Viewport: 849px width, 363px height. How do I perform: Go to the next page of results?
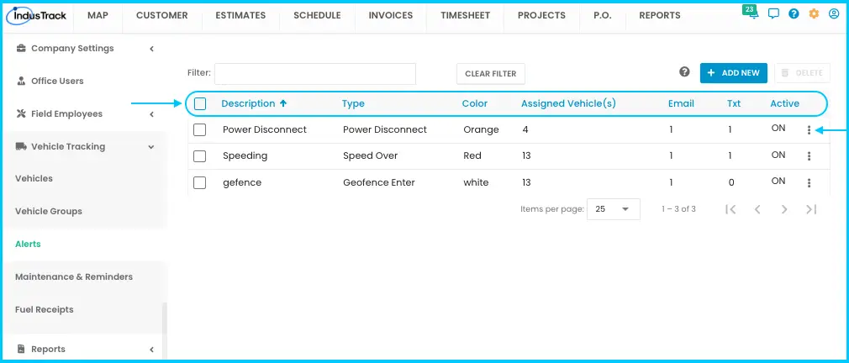click(x=784, y=209)
